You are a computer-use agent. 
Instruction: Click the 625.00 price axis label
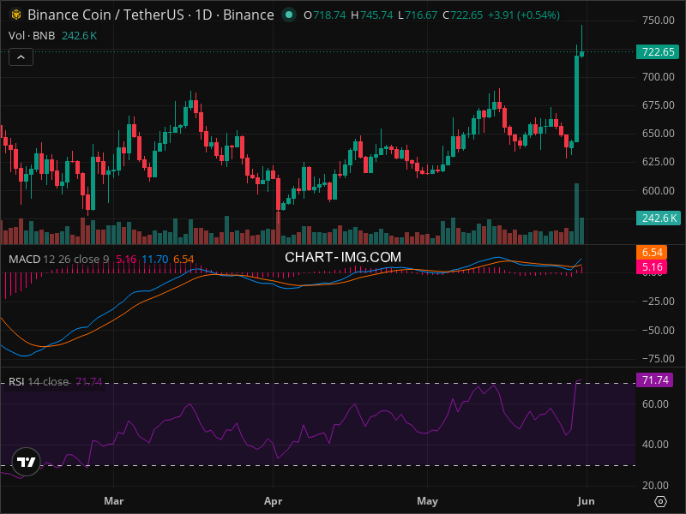[658, 162]
